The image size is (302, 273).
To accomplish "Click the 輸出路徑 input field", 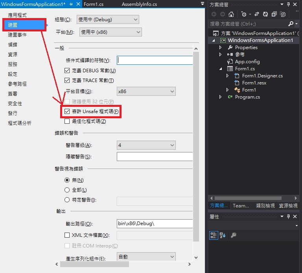I will [x=155, y=224].
